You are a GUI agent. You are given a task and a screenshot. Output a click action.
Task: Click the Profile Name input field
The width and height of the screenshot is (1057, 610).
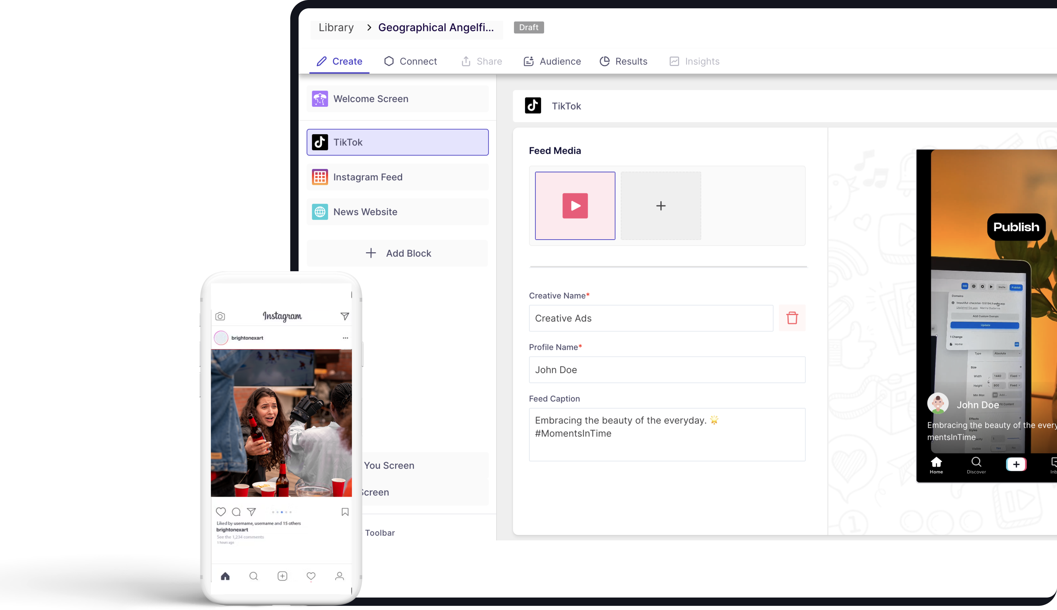(667, 369)
